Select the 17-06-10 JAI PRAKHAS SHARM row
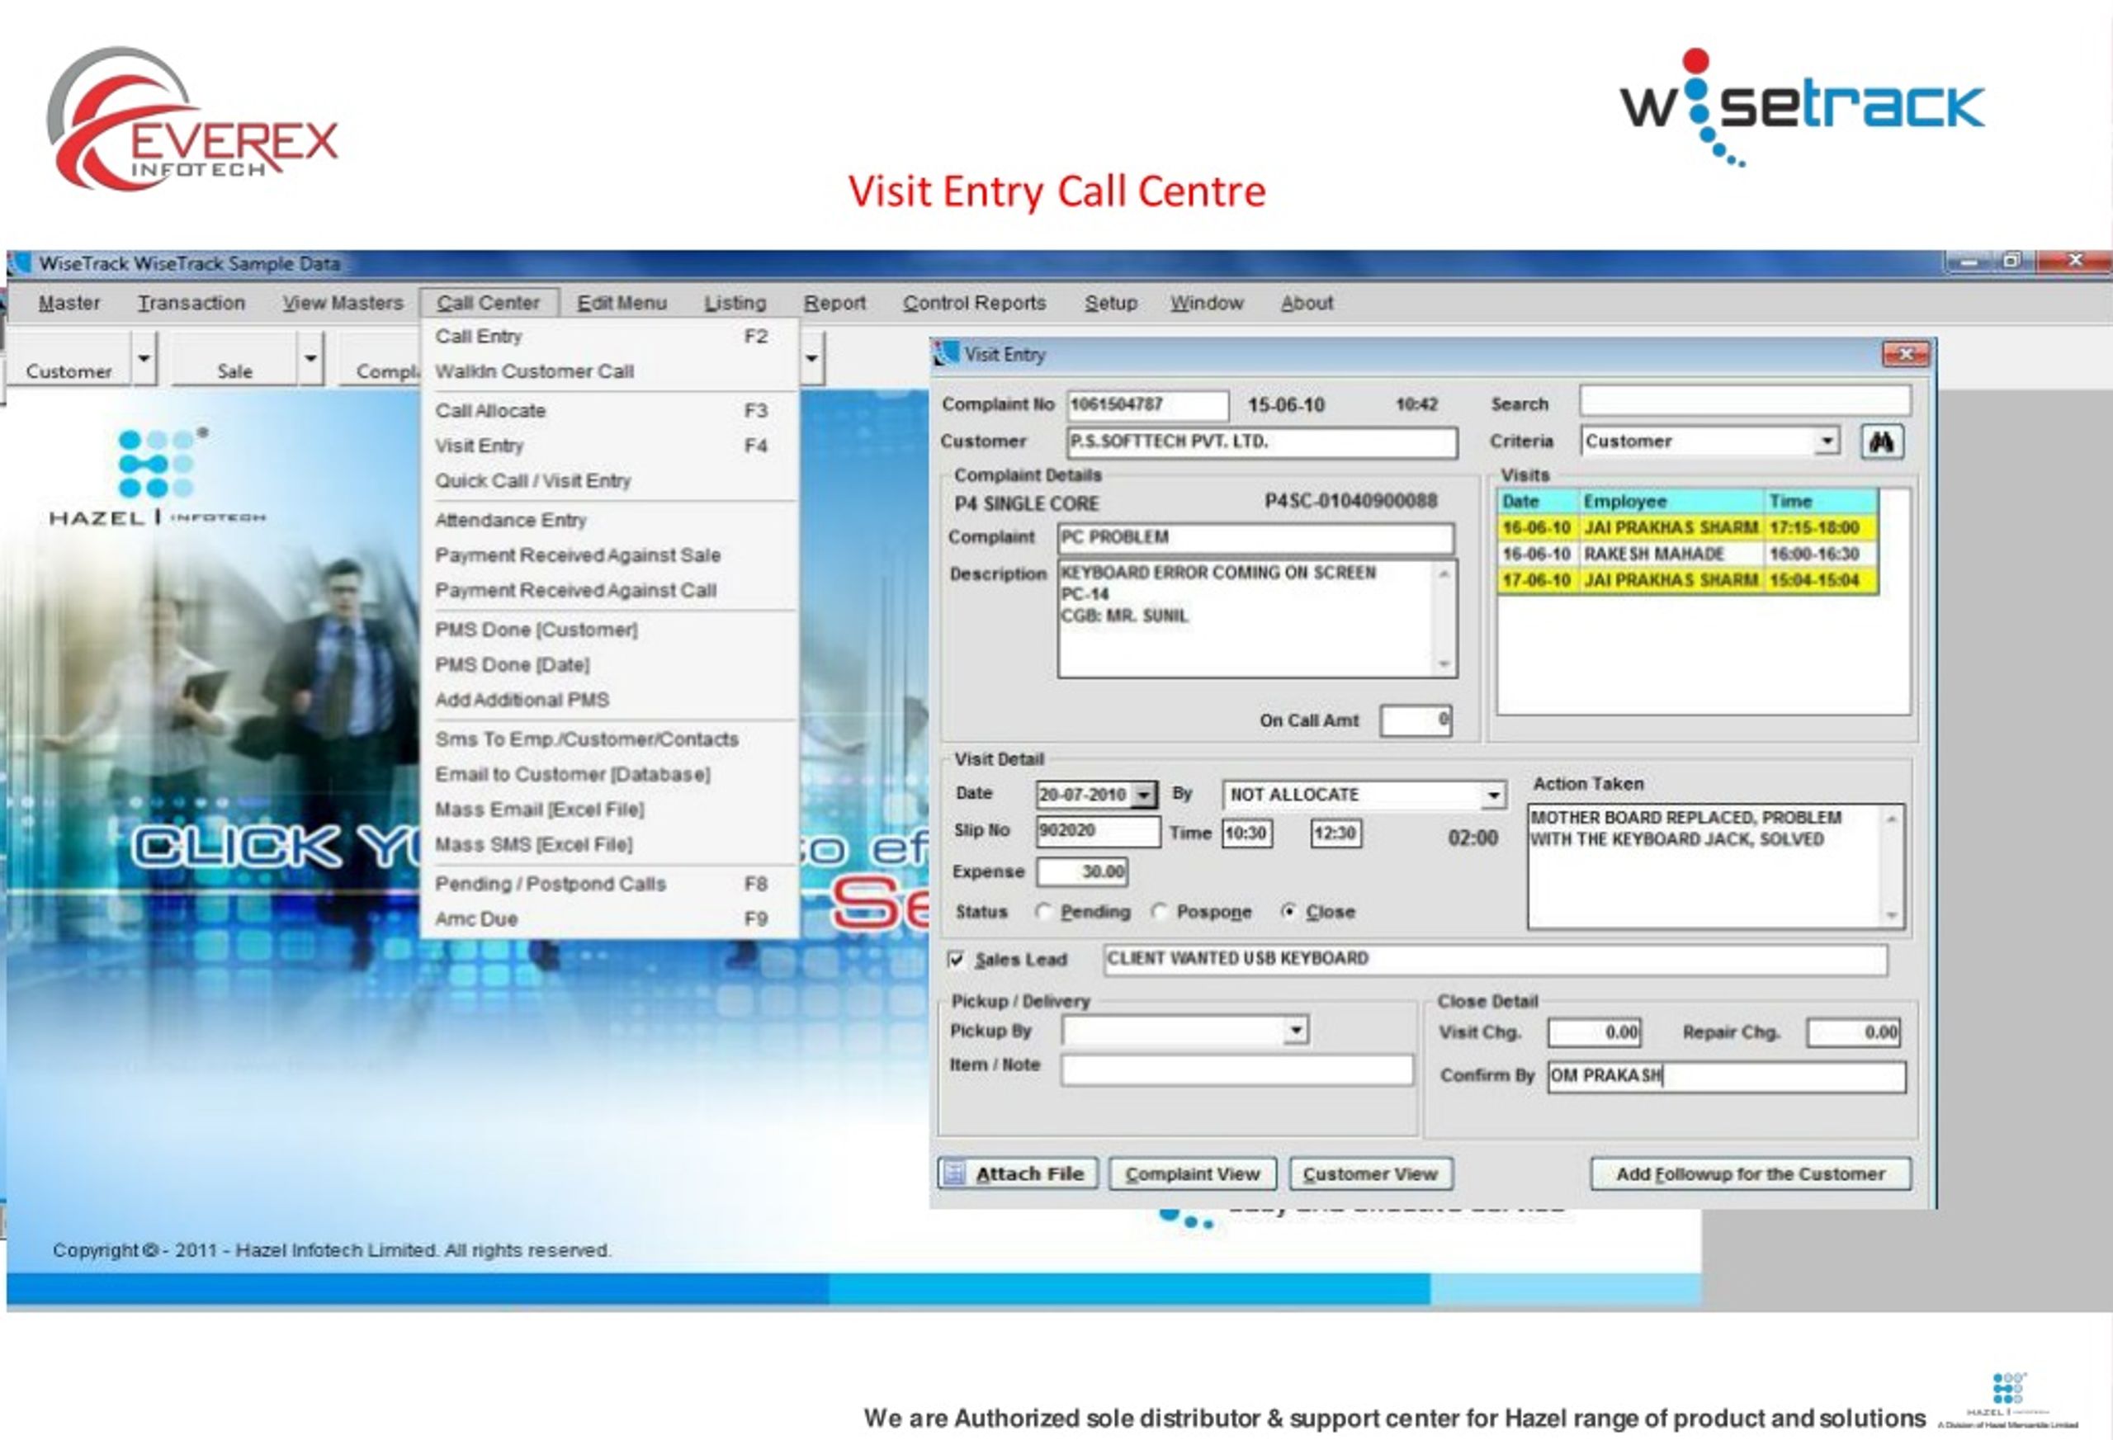 [x=1687, y=581]
